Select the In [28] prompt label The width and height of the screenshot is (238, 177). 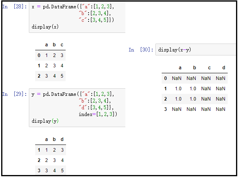pyautogui.click(x=15, y=7)
